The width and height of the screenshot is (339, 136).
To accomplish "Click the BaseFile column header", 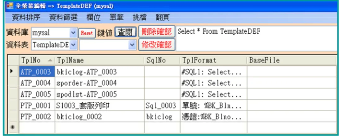I will coord(292,60).
